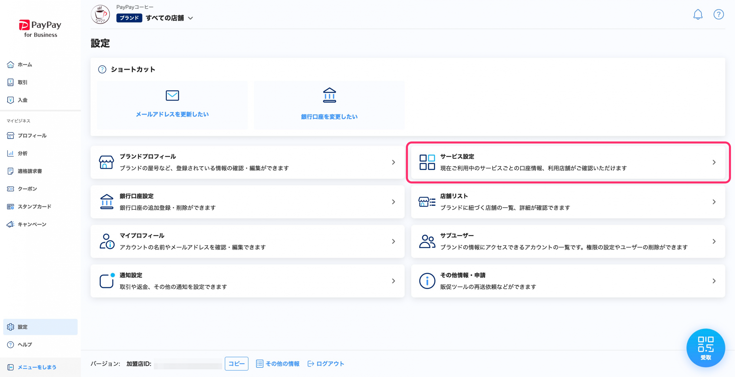Screen dimensions: 735x377
Task: Click the notification bell icon
Action: tap(698, 14)
